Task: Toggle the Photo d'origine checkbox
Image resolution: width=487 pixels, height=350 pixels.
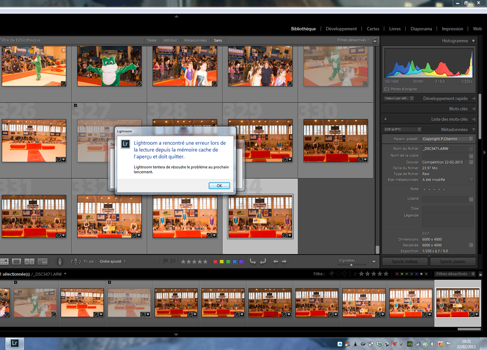Action: pyautogui.click(x=386, y=89)
